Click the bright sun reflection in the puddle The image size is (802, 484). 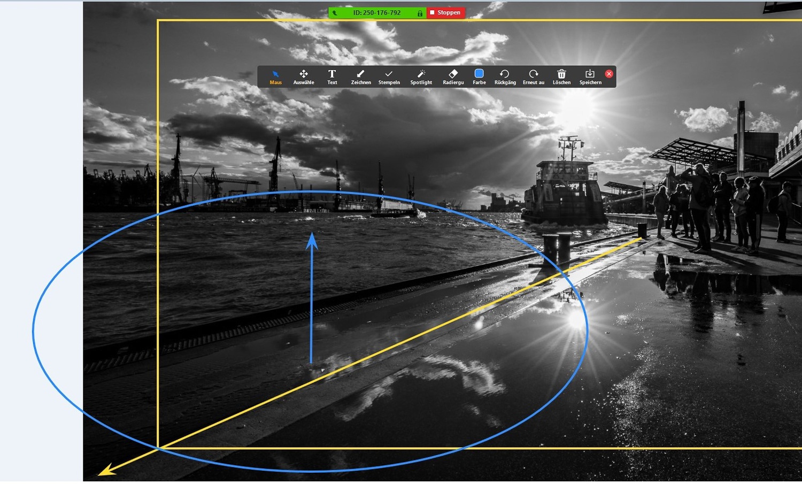(x=576, y=319)
